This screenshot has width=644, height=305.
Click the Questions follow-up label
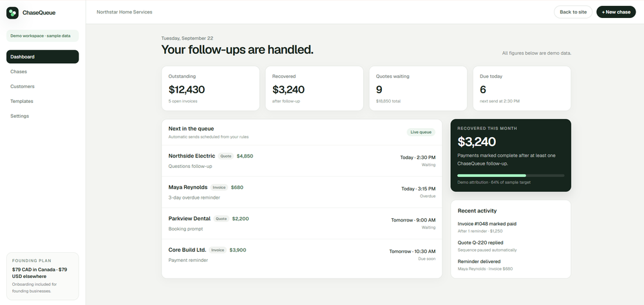coord(190,166)
